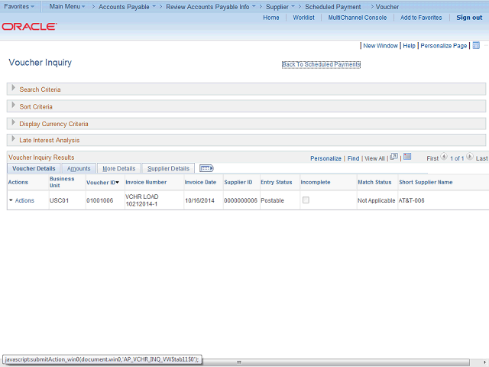Open the Worklist link
The image size is (489, 367).
pyautogui.click(x=303, y=18)
